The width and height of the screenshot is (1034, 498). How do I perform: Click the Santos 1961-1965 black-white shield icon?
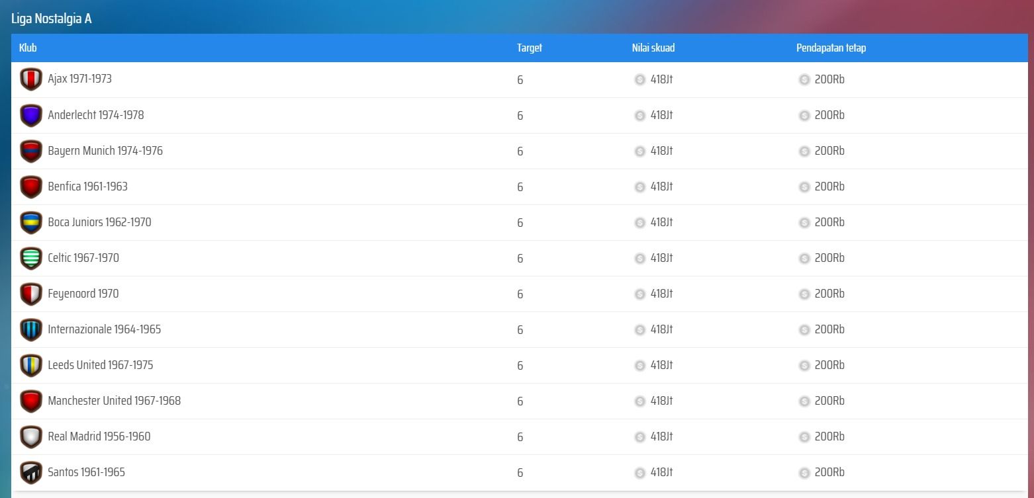pyautogui.click(x=31, y=472)
